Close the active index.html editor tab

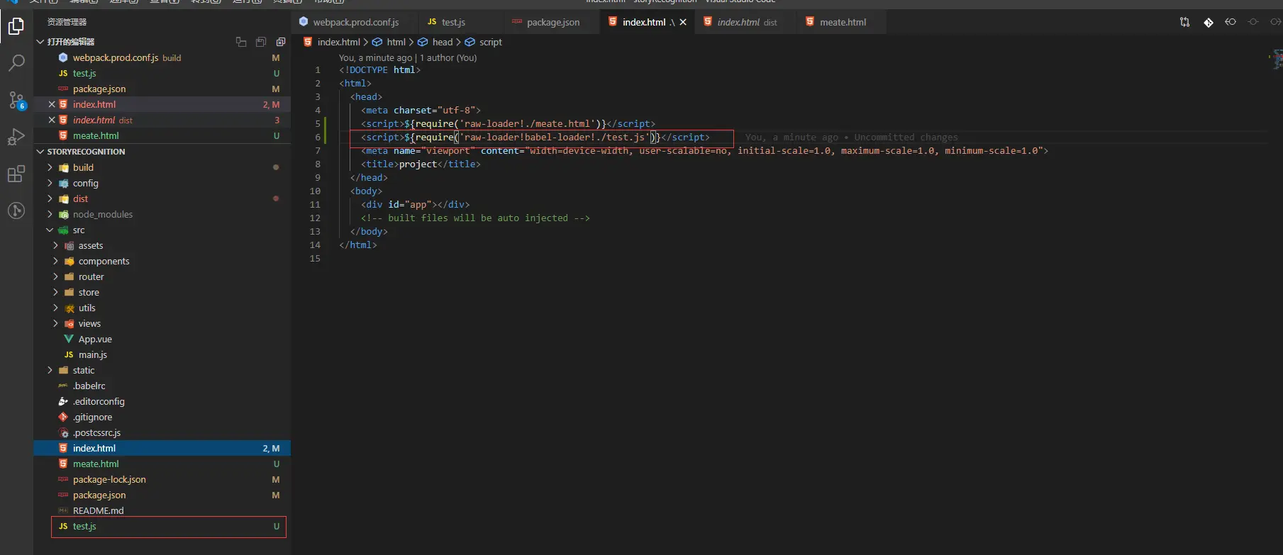point(683,22)
